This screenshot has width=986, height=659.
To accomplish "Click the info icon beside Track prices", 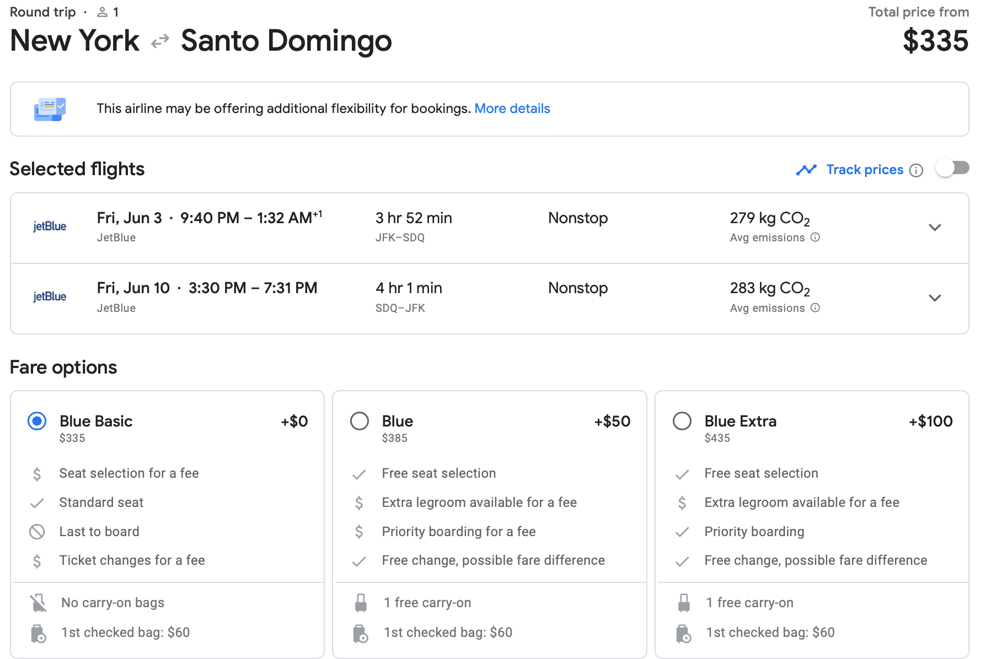I will 916,170.
